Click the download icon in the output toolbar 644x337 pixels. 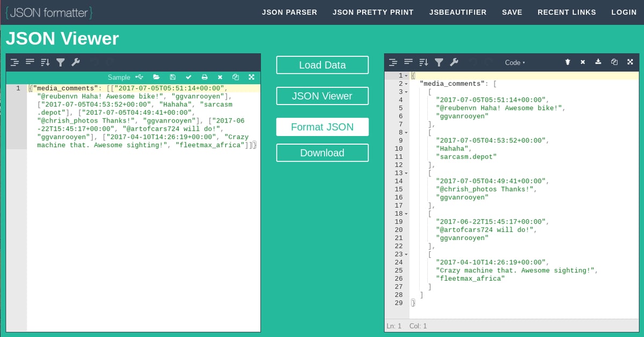[598, 63]
